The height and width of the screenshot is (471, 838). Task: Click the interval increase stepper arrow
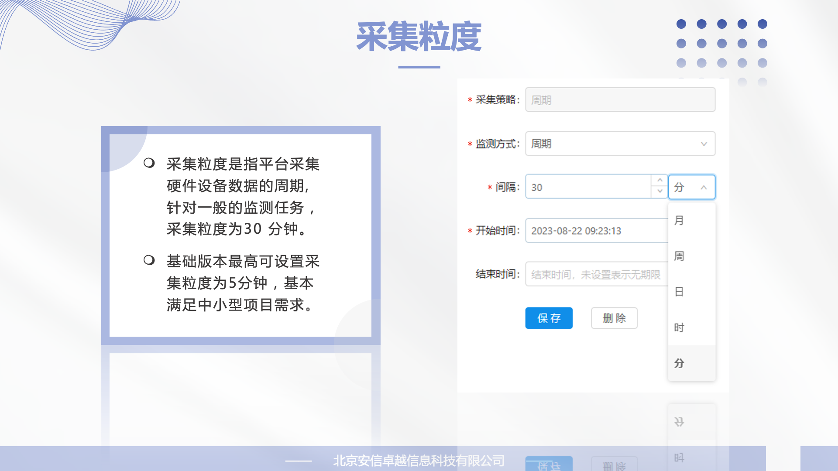659,181
